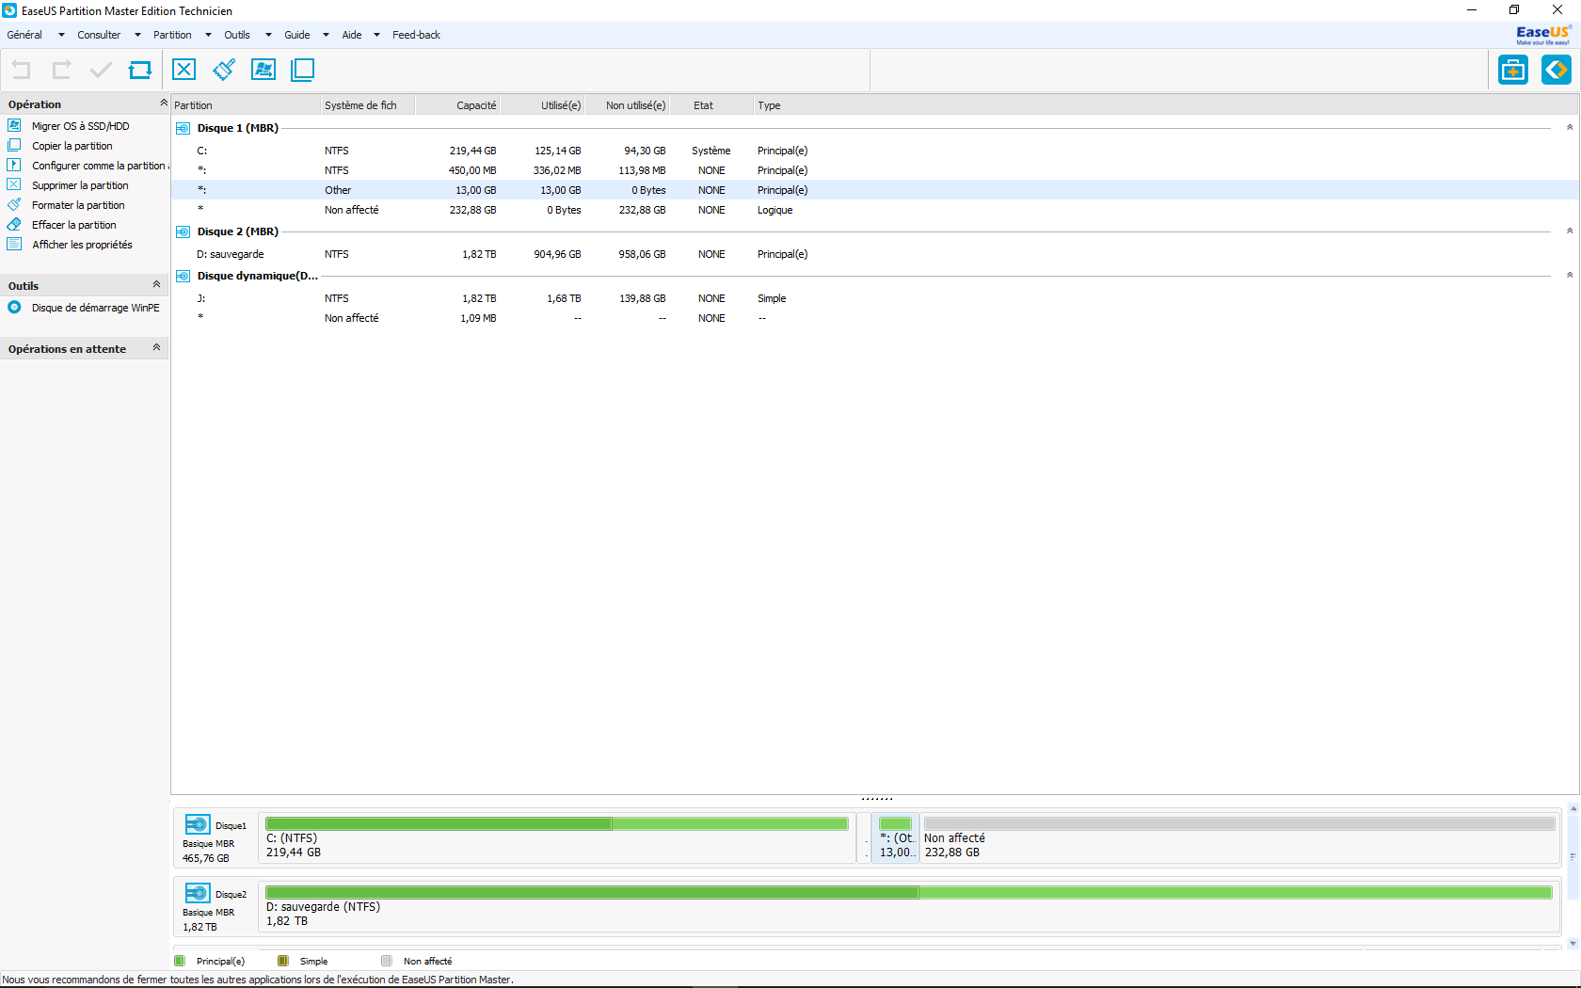Click the disc icon for Disque de démarrage WinPE
This screenshot has height=988, width=1581.
14,307
